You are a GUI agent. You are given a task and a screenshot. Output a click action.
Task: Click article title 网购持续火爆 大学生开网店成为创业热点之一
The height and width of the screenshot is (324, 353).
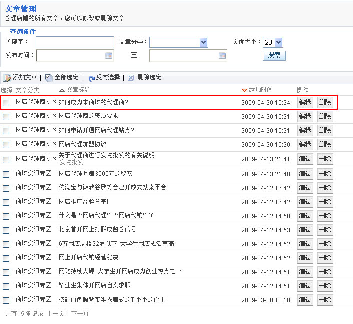click(120, 271)
